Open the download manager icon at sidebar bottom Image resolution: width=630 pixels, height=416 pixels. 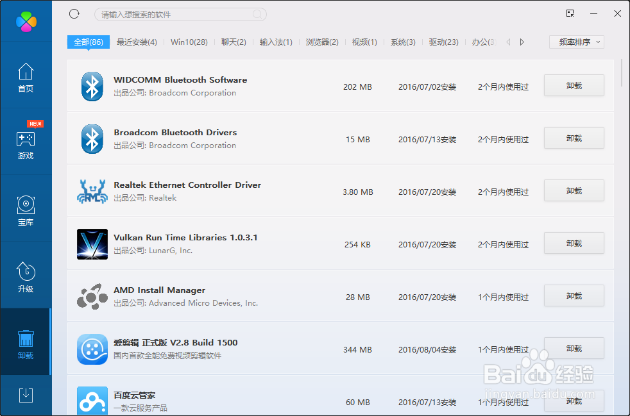26,395
